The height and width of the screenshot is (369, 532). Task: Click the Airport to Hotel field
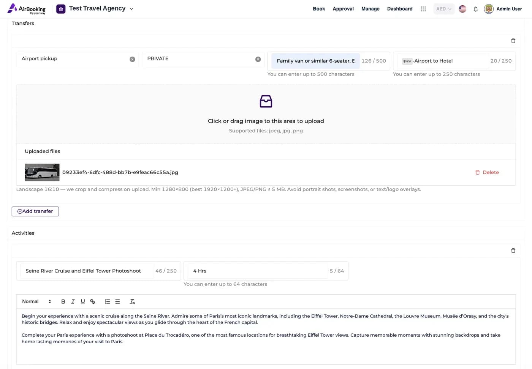pyautogui.click(x=443, y=61)
